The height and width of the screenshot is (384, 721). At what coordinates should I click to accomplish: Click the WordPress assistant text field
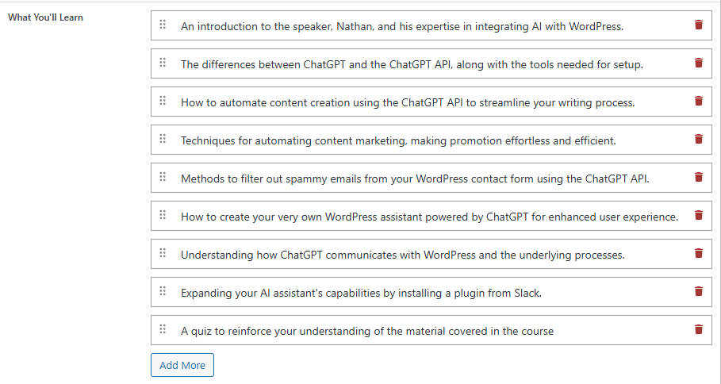pos(431,216)
